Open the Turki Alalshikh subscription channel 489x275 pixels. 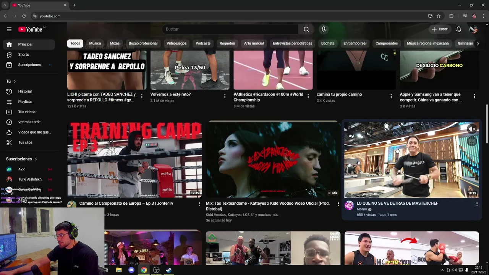coord(29,180)
